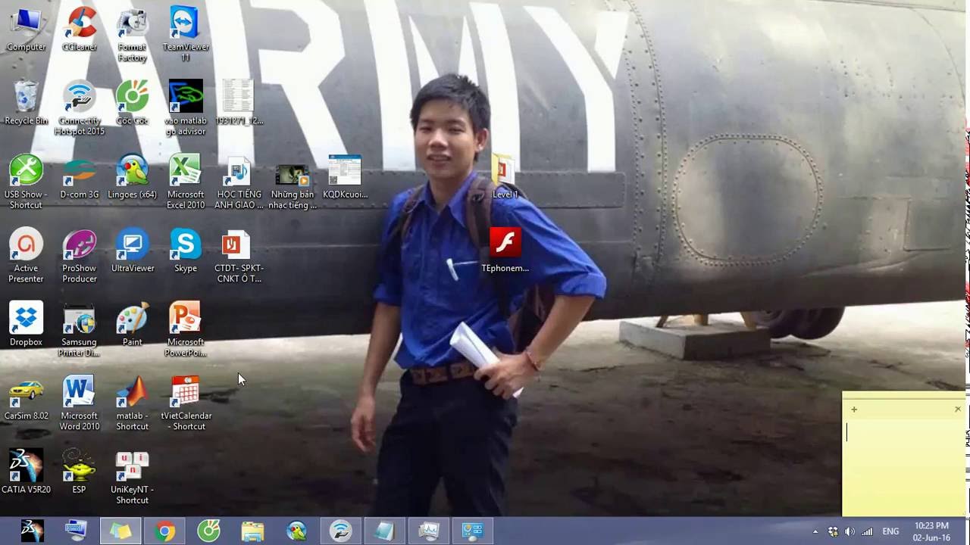This screenshot has width=970, height=545.
Task: Open the on-screen keyboard taskbar icon
Action: click(x=76, y=531)
